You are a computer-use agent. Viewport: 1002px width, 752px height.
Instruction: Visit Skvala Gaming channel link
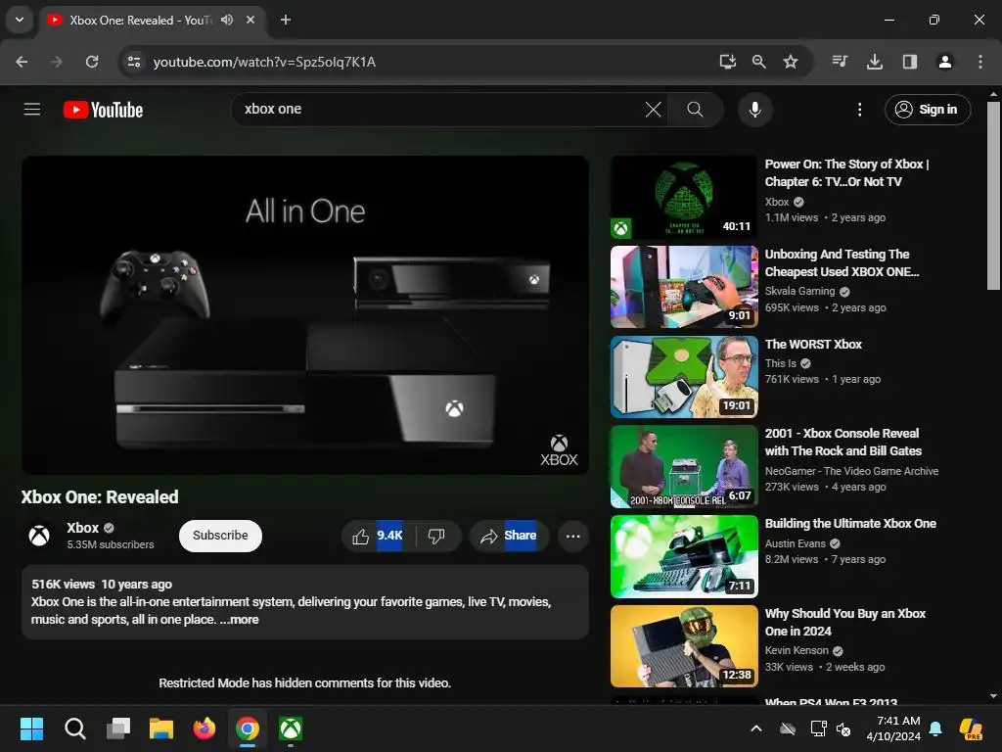pyautogui.click(x=799, y=291)
